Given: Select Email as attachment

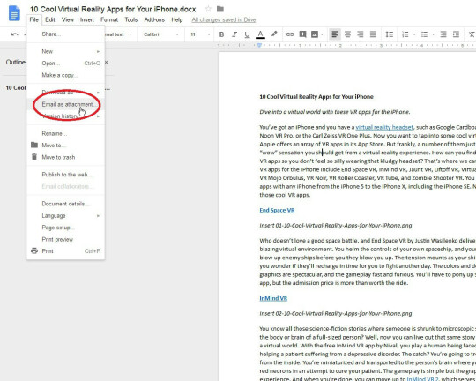Looking at the screenshot, I should point(65,104).
